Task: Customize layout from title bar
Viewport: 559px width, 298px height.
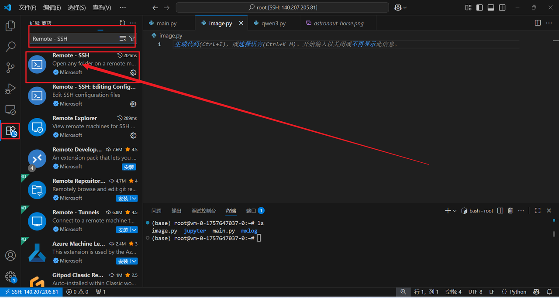Action: tap(469, 7)
